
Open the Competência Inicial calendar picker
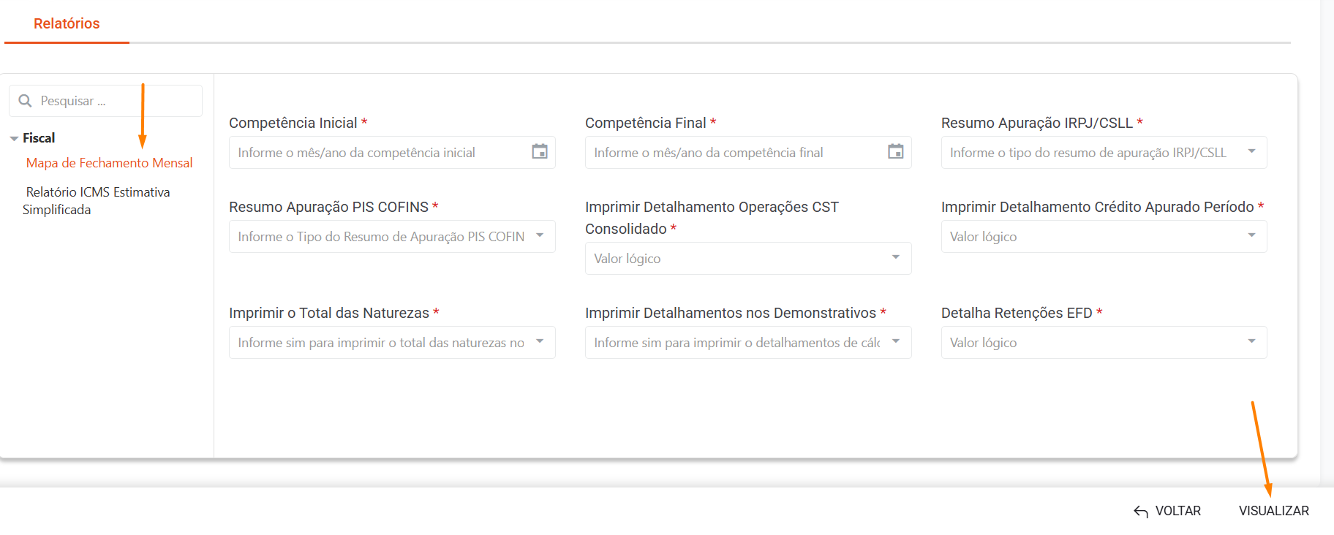click(x=539, y=152)
